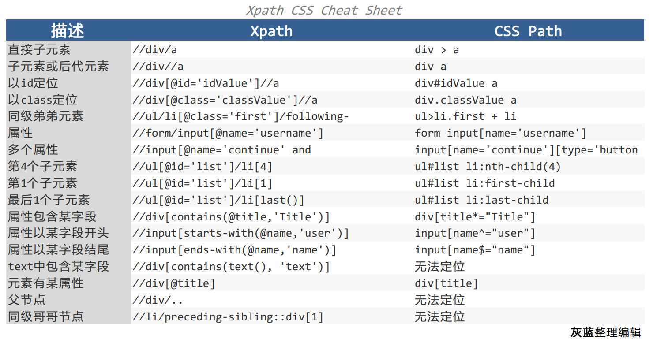Click the "以id定位" description cell
The image size is (653, 350).
[x=33, y=83]
